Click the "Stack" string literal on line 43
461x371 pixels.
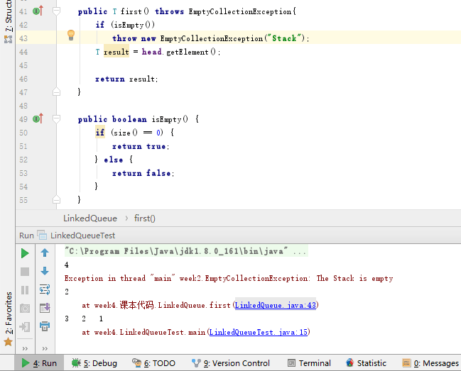pos(284,38)
